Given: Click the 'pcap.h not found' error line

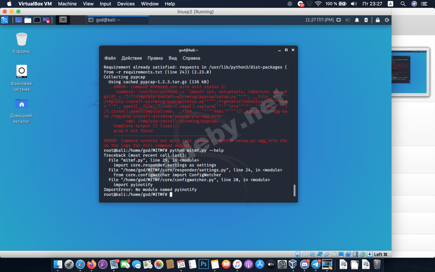Looking at the screenshot, I should pyautogui.click(x=133, y=131).
